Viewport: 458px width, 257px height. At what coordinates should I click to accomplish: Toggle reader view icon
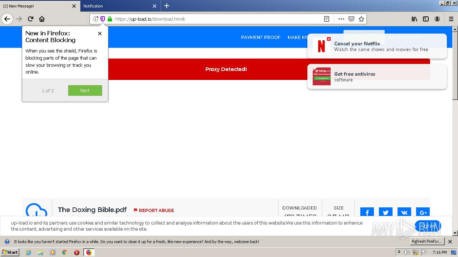327,19
